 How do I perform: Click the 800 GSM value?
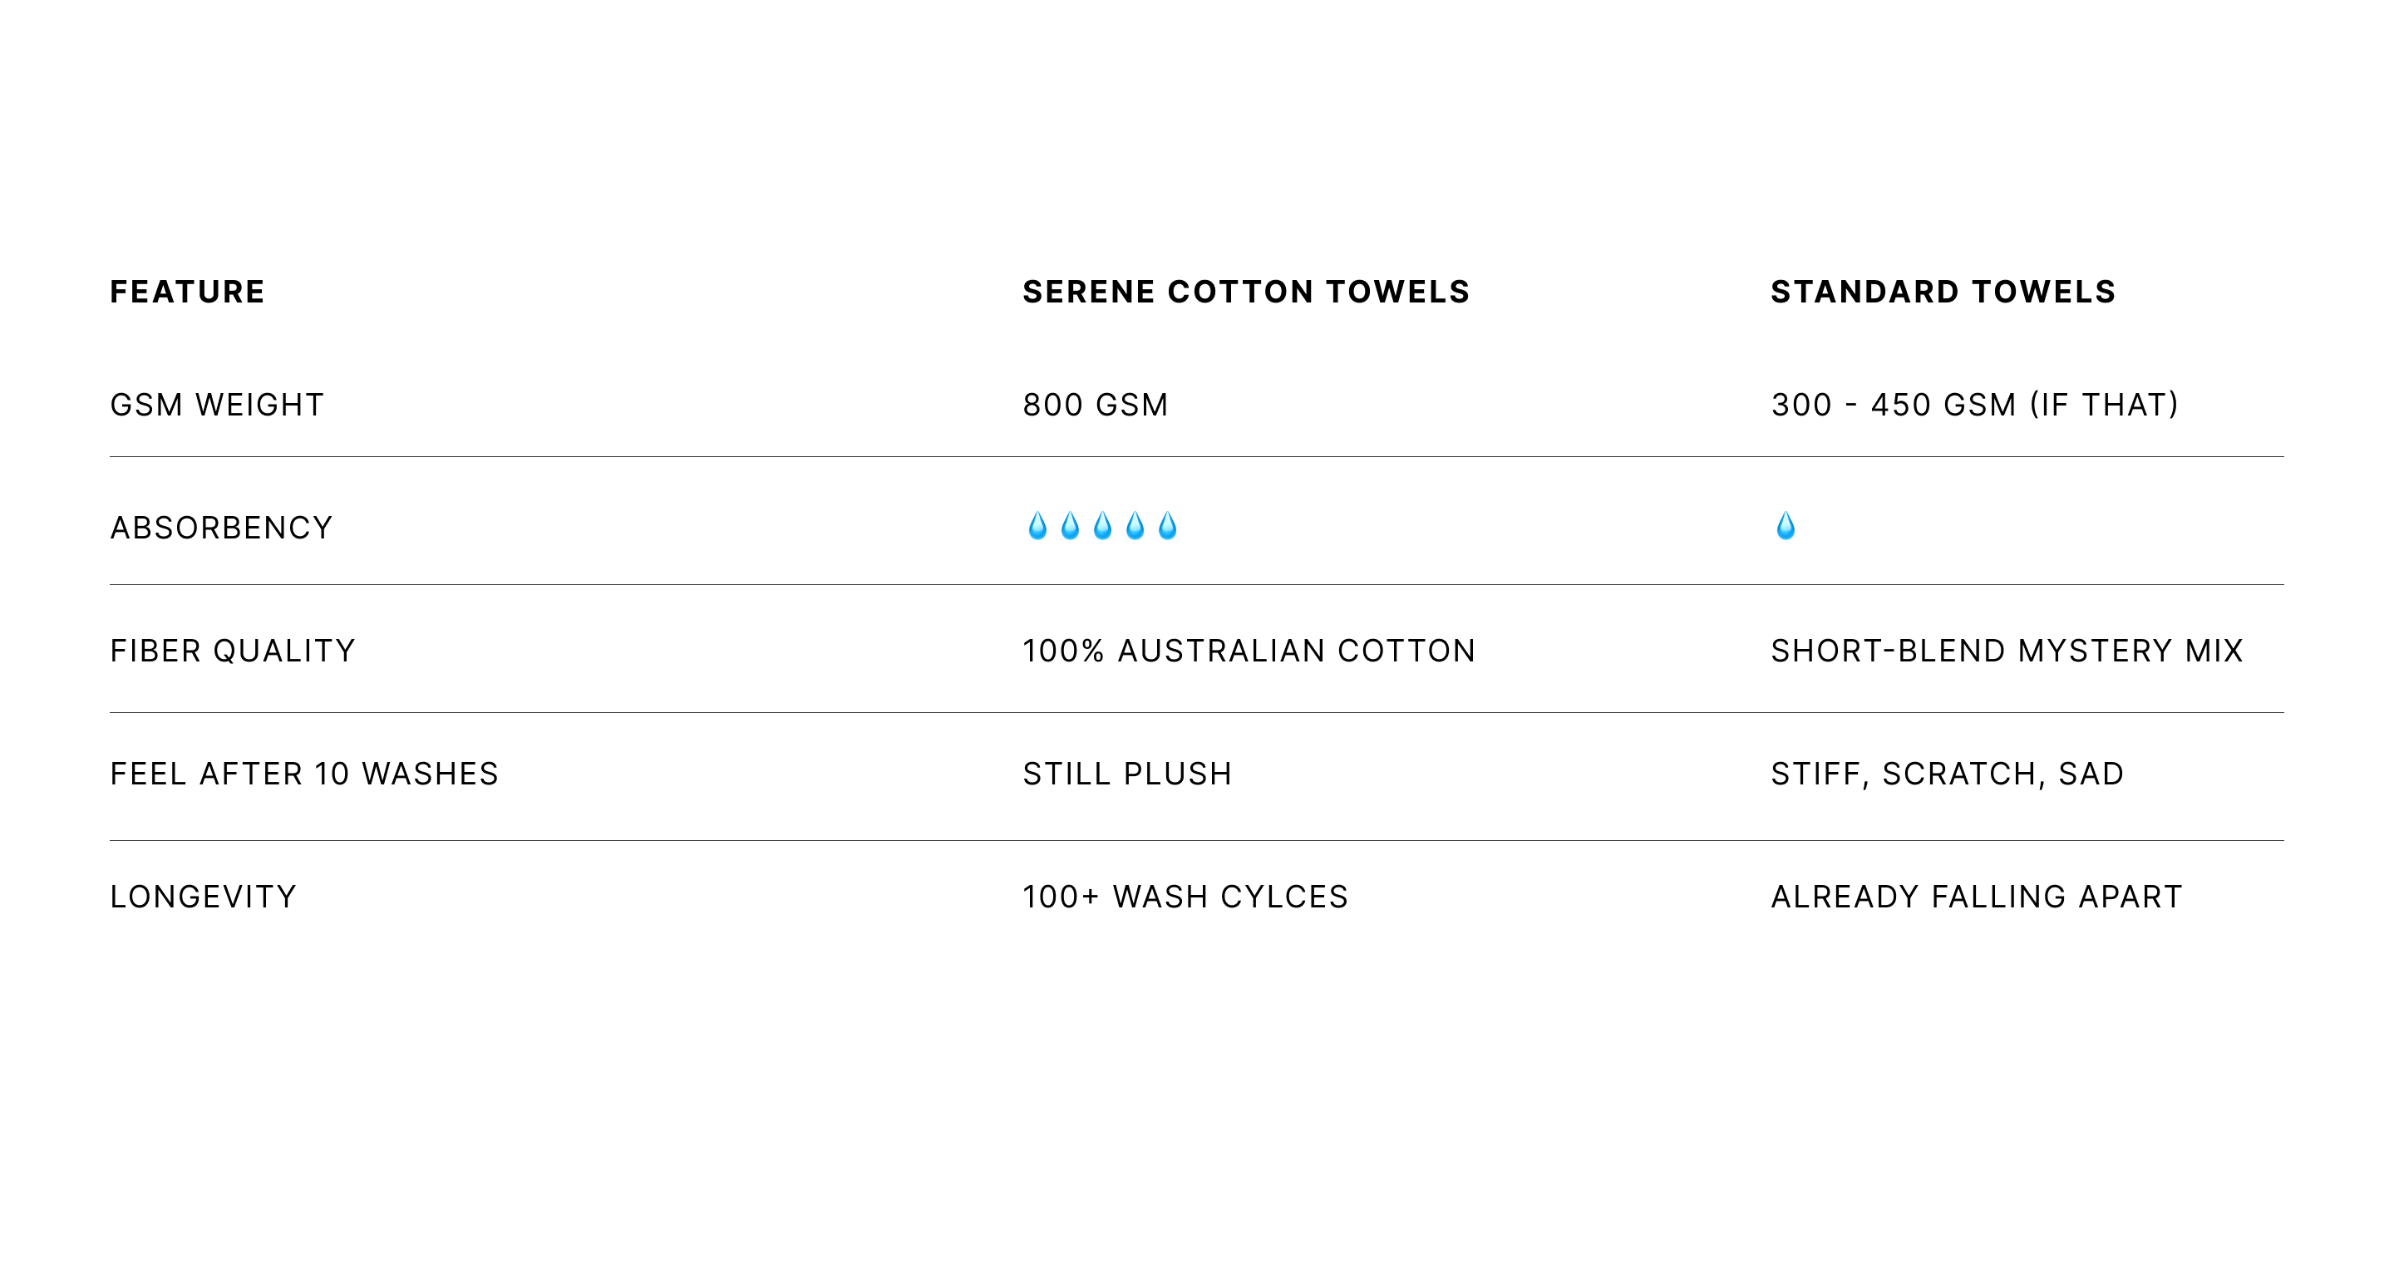click(1096, 406)
